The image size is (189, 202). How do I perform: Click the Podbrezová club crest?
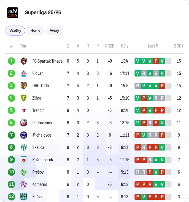[24, 123]
